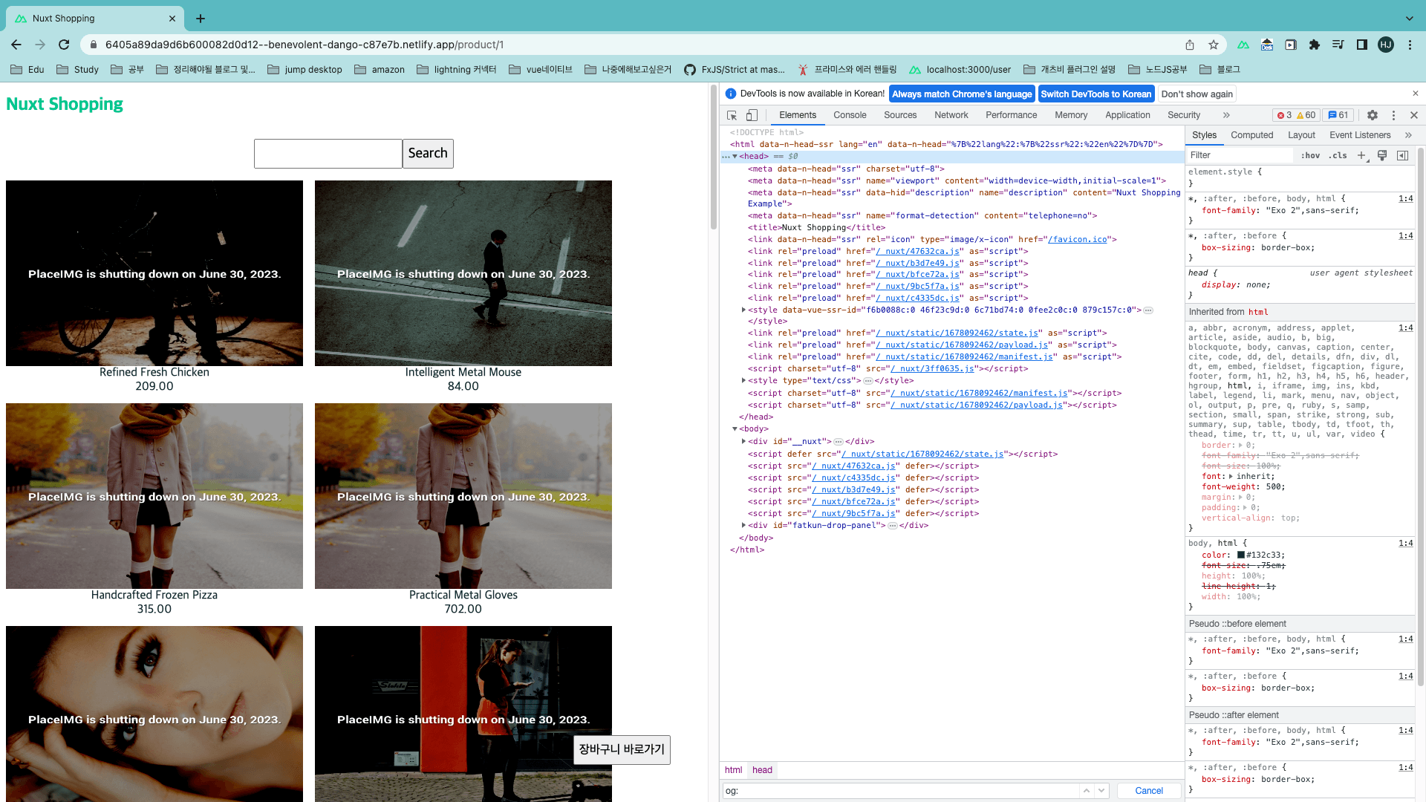Click Always match Chrome's language button

962,94
